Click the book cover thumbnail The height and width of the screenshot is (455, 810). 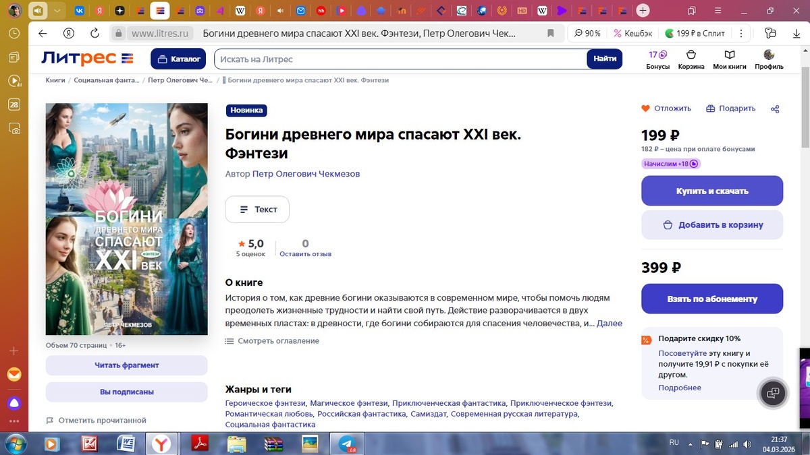(126, 219)
